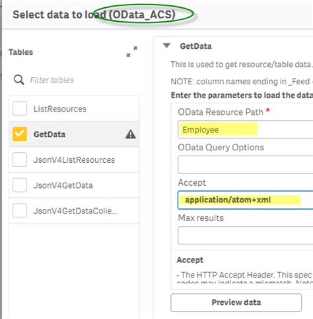This screenshot has height=319, width=313.
Task: Click the Preview data button
Action: tap(236, 303)
